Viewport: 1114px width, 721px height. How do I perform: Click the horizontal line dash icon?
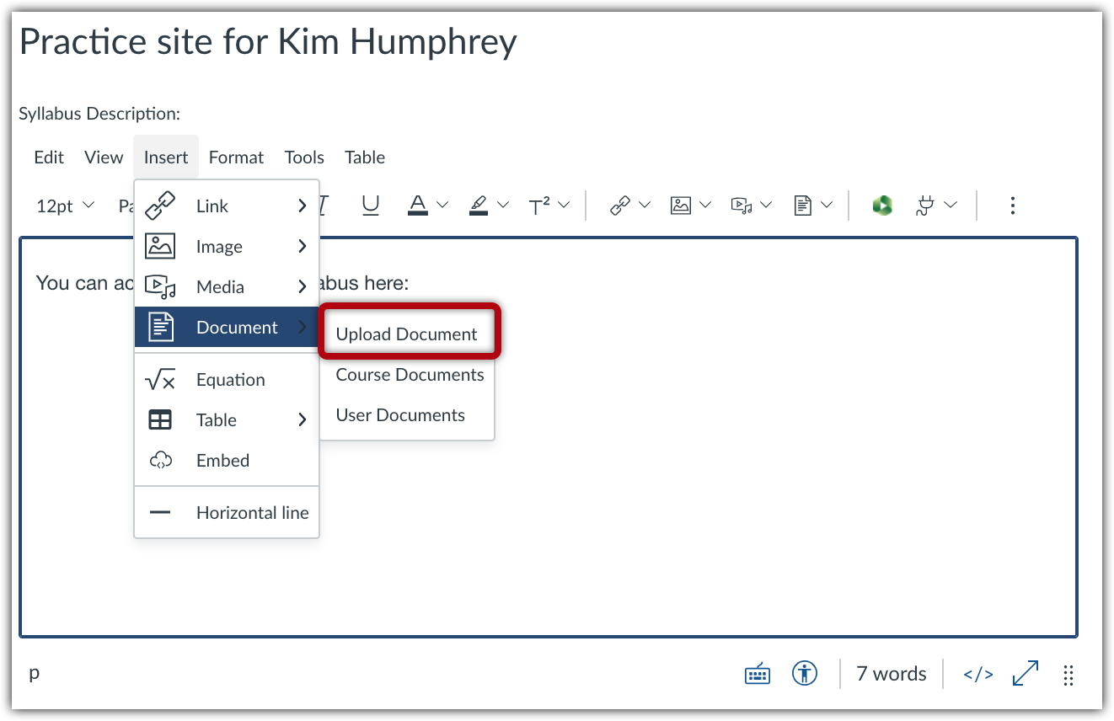click(160, 513)
